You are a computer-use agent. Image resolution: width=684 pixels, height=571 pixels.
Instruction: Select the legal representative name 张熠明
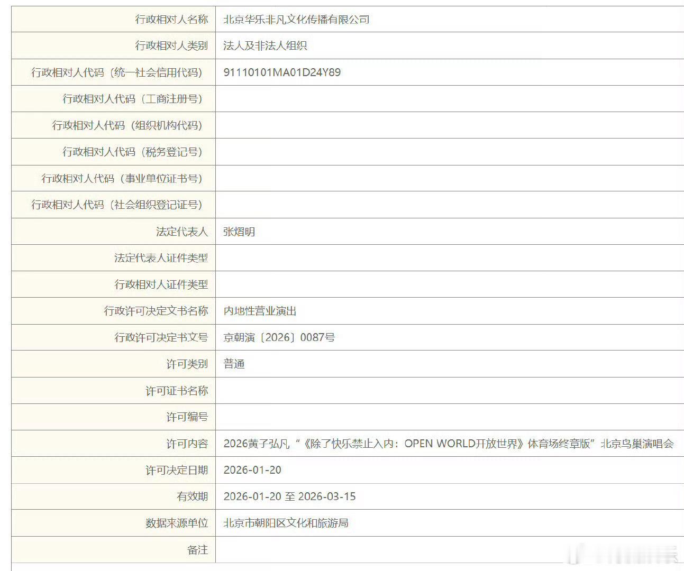(x=239, y=232)
